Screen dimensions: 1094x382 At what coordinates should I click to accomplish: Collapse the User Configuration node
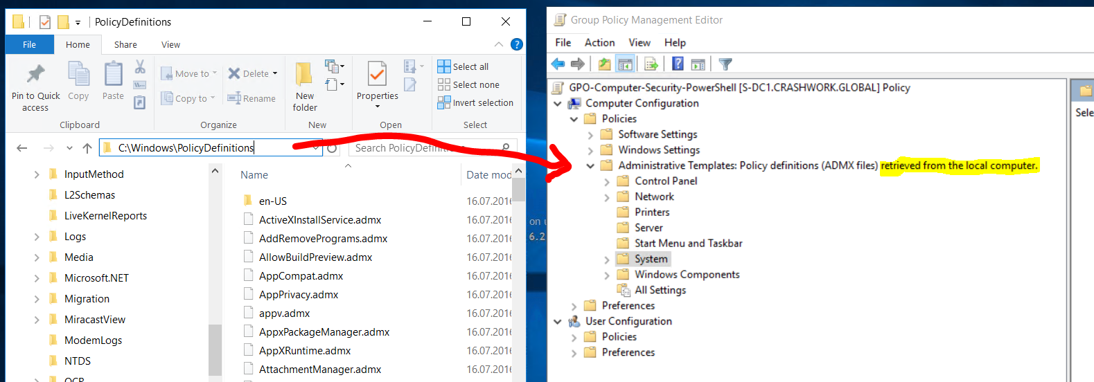558,321
